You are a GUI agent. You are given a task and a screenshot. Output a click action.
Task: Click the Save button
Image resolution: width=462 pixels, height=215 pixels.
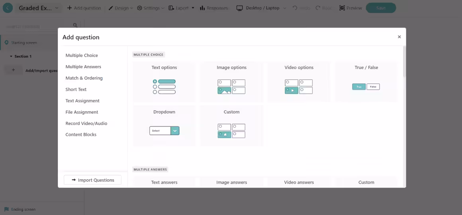(x=381, y=8)
